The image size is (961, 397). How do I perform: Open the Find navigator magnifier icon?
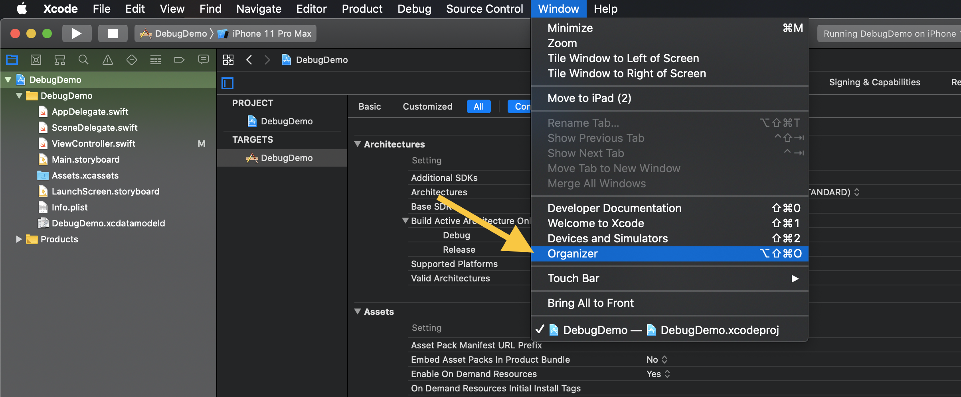point(83,60)
